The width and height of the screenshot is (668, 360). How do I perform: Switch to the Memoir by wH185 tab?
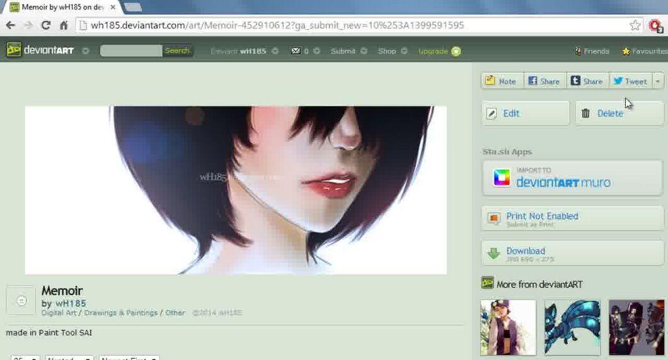62,7
